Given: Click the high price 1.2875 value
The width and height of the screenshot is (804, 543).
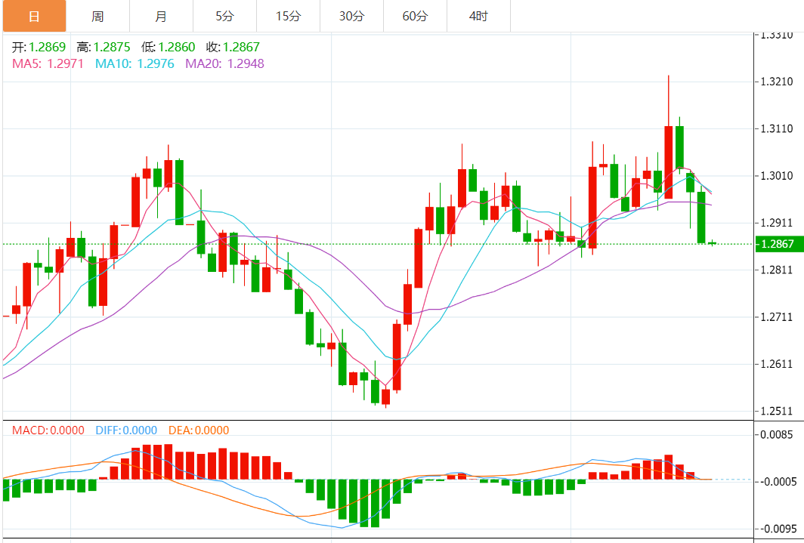Looking at the screenshot, I should 112,47.
